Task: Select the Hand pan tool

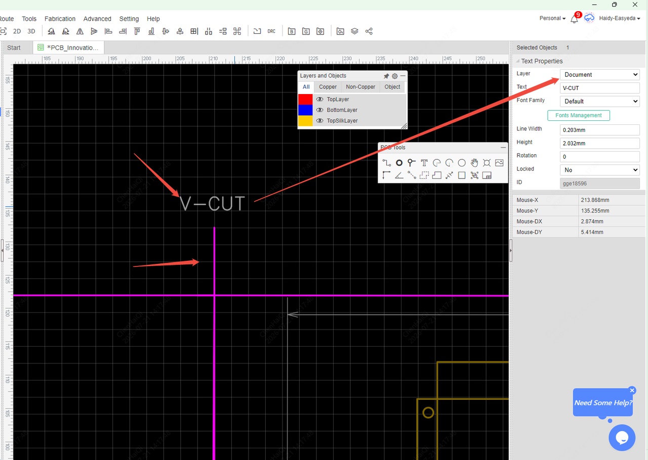Action: click(x=474, y=163)
